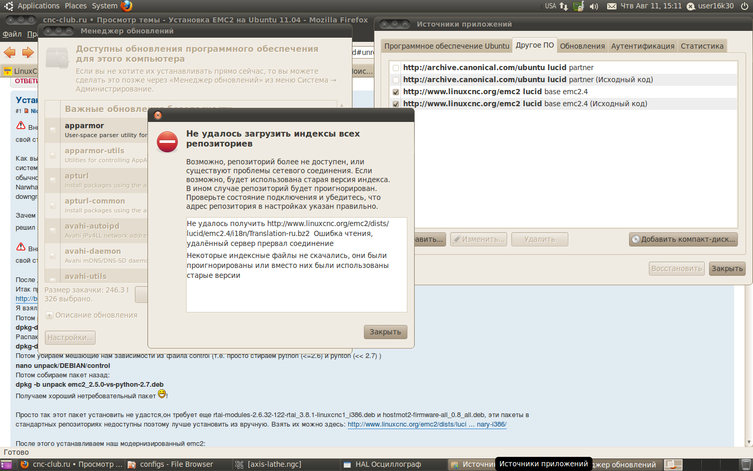The image size is (753, 471).
Task: Click the Ubuntu logo in the top panel
Action: click(x=8, y=6)
